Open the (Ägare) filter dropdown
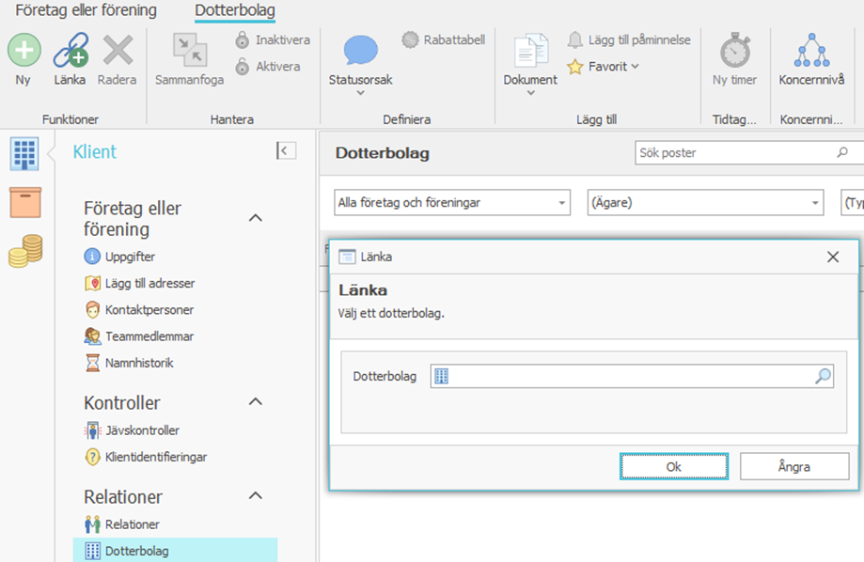The height and width of the screenshot is (562, 864). pyautogui.click(x=704, y=202)
